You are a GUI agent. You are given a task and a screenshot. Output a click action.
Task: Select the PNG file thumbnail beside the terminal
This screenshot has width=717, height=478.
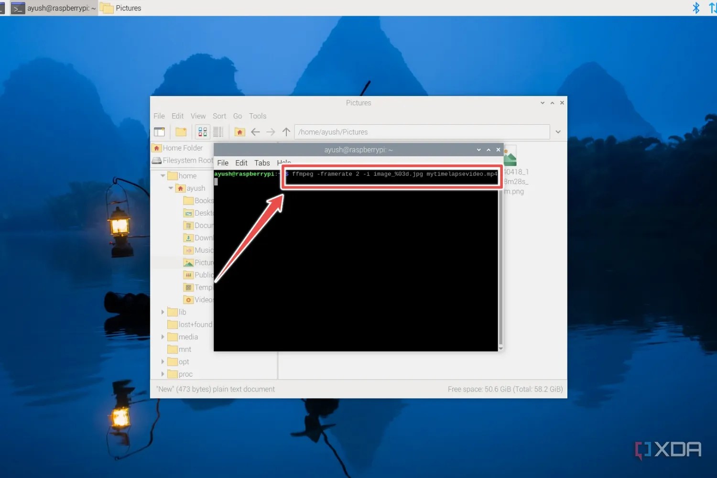pos(510,155)
